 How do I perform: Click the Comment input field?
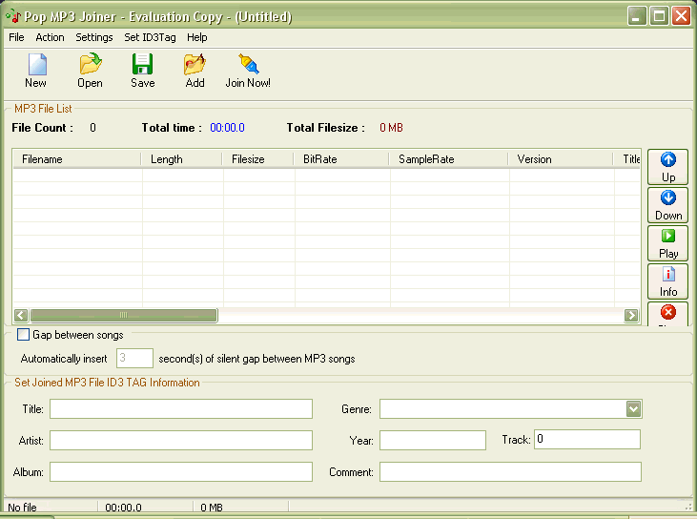(510, 472)
